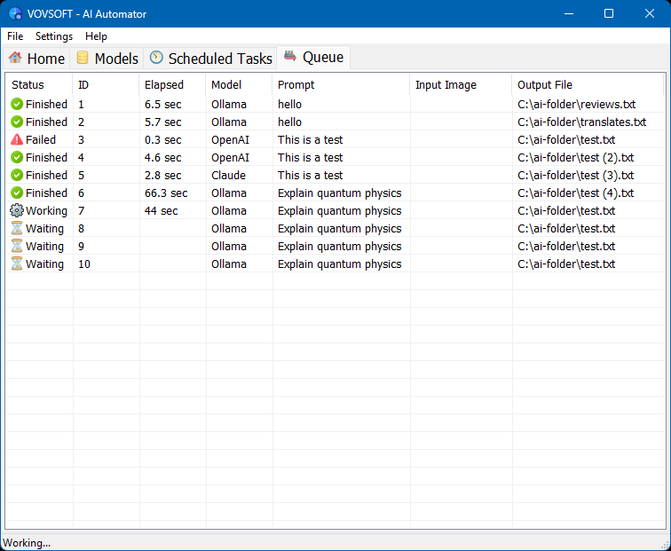Click the green checkmark icon for task 5
671x551 pixels.
click(x=17, y=175)
